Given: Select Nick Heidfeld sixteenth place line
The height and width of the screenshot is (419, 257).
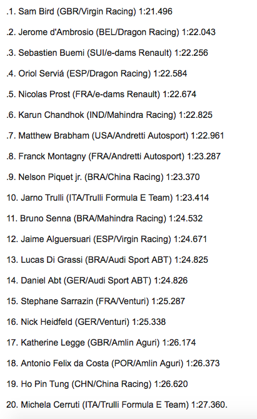Looking at the screenshot, I should 86,322.
